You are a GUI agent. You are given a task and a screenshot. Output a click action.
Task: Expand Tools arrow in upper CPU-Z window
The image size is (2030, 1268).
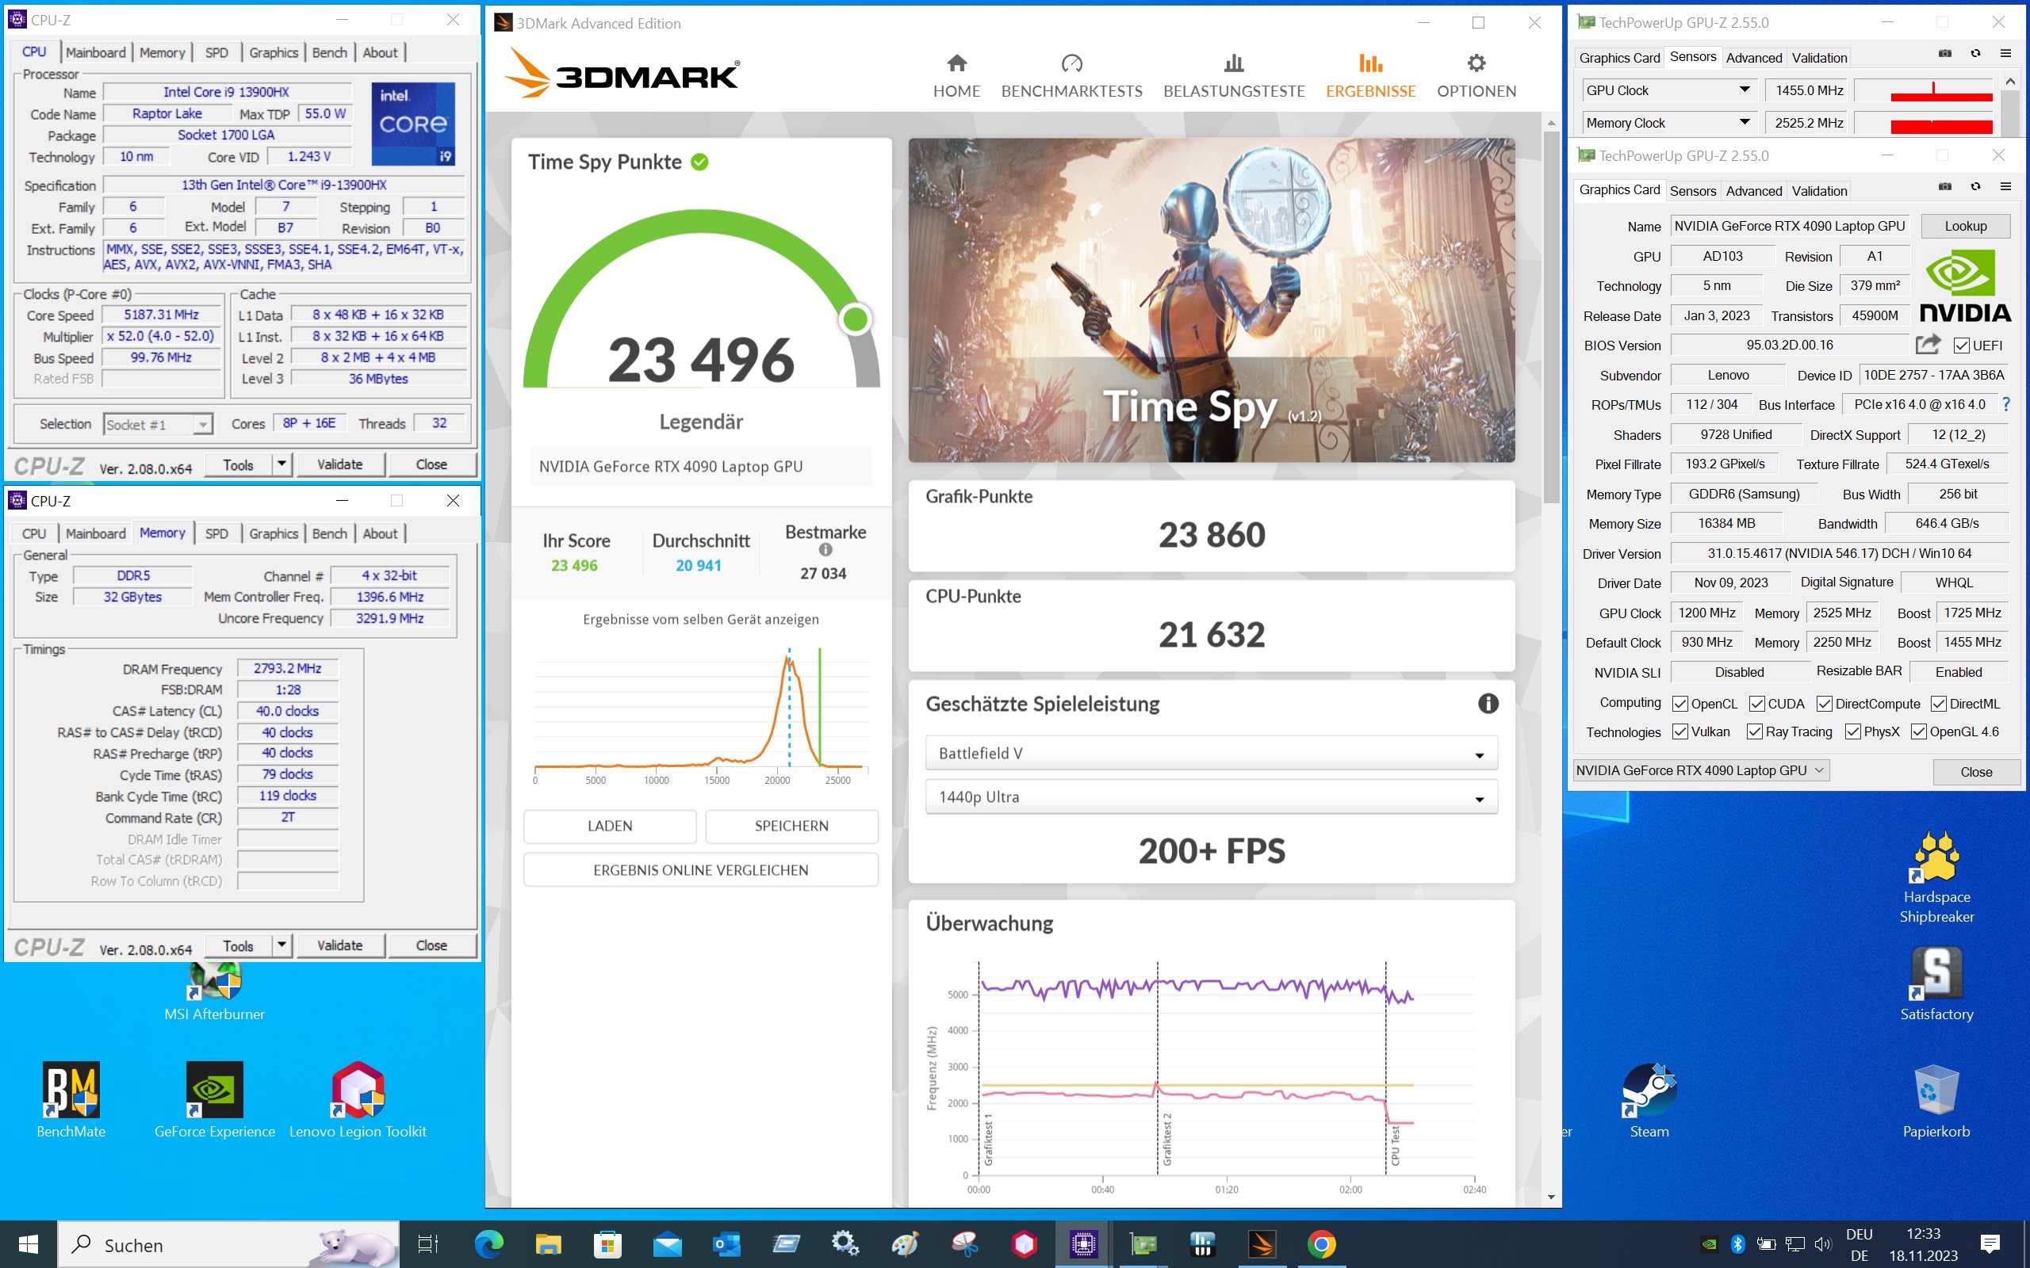click(282, 464)
